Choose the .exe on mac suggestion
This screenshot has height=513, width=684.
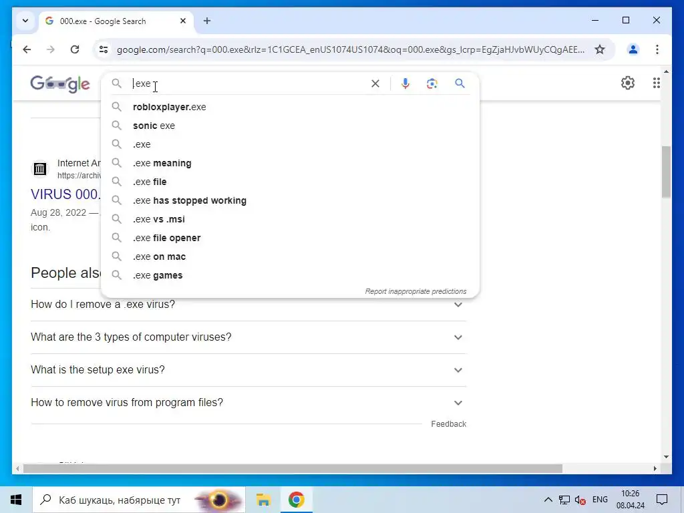(x=290, y=257)
